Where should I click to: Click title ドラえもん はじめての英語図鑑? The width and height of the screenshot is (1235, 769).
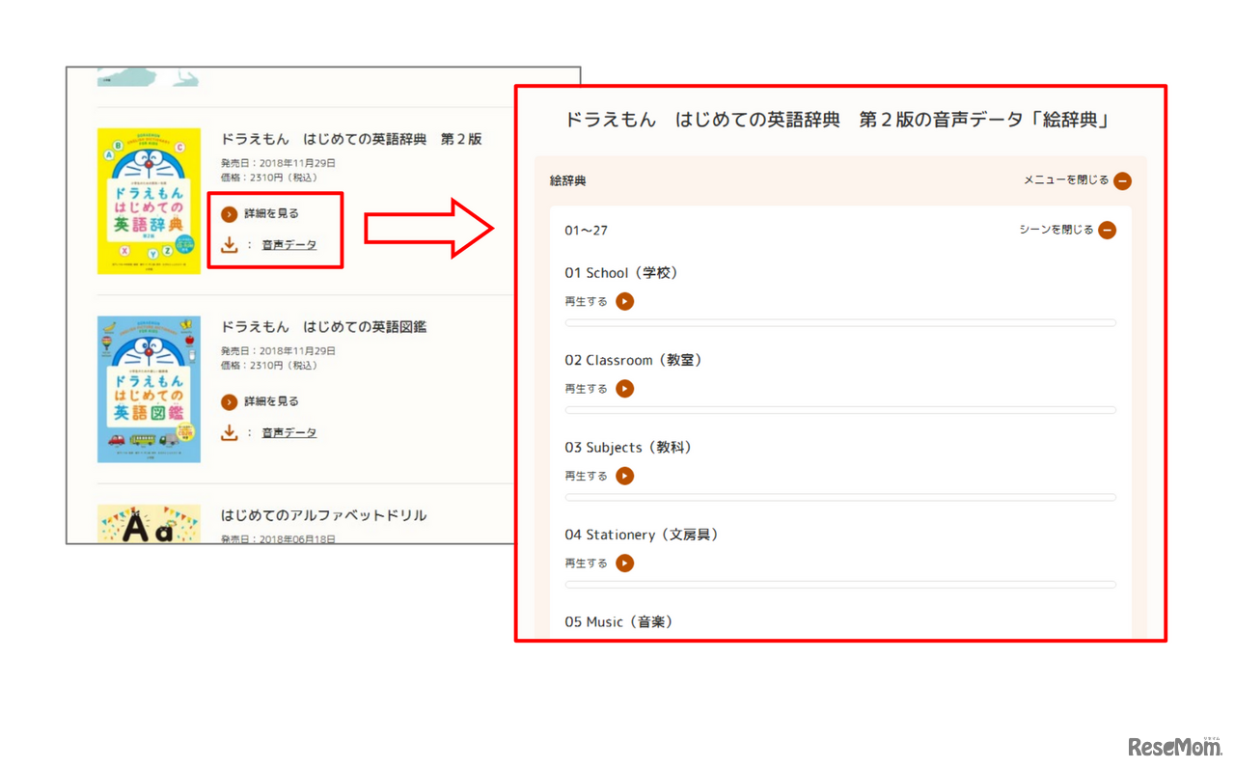[323, 327]
